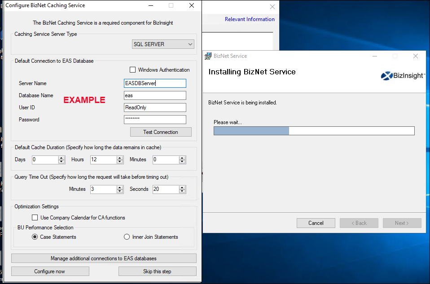Click the 'Please wait...' label
The height and width of the screenshot is (284, 430).
228,122
